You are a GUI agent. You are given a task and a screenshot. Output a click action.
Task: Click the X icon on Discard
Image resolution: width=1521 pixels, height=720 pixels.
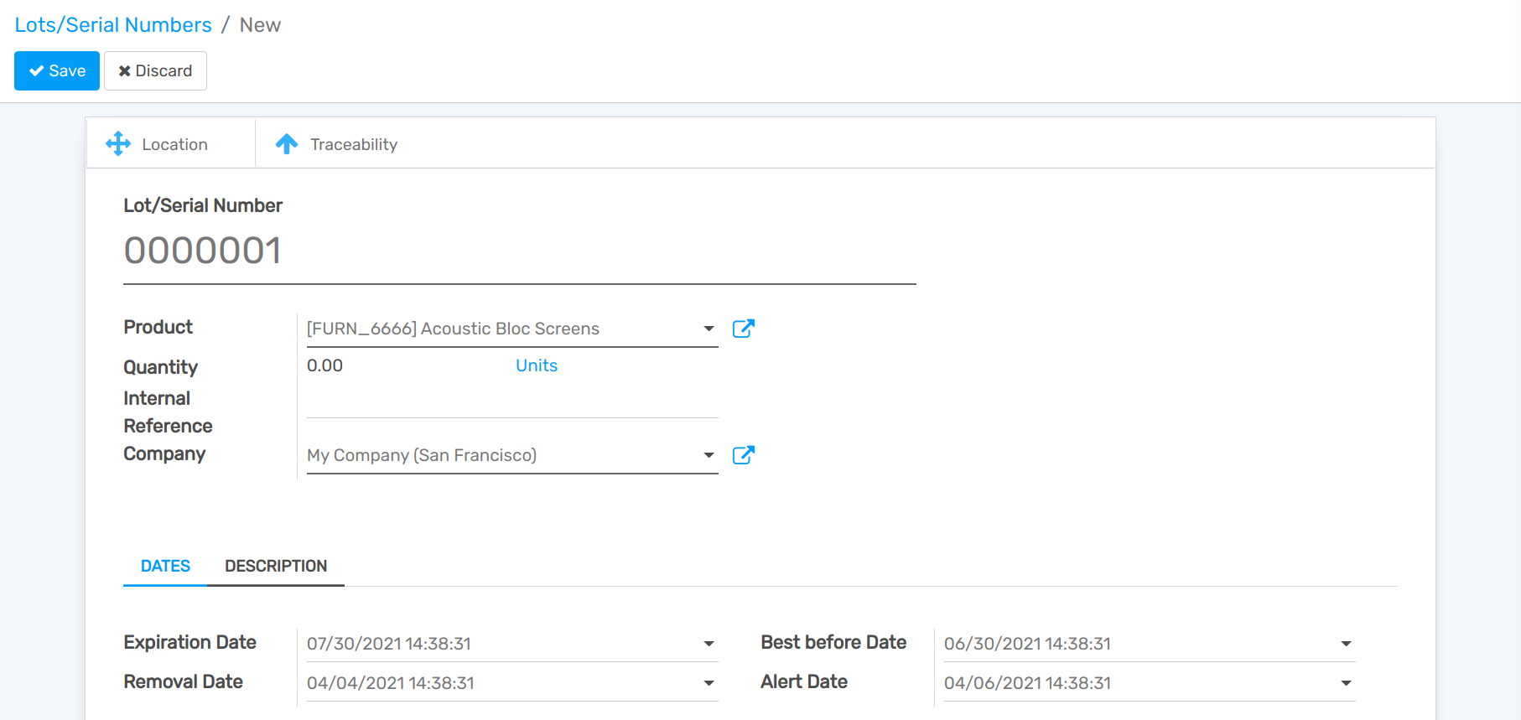pyautogui.click(x=125, y=71)
